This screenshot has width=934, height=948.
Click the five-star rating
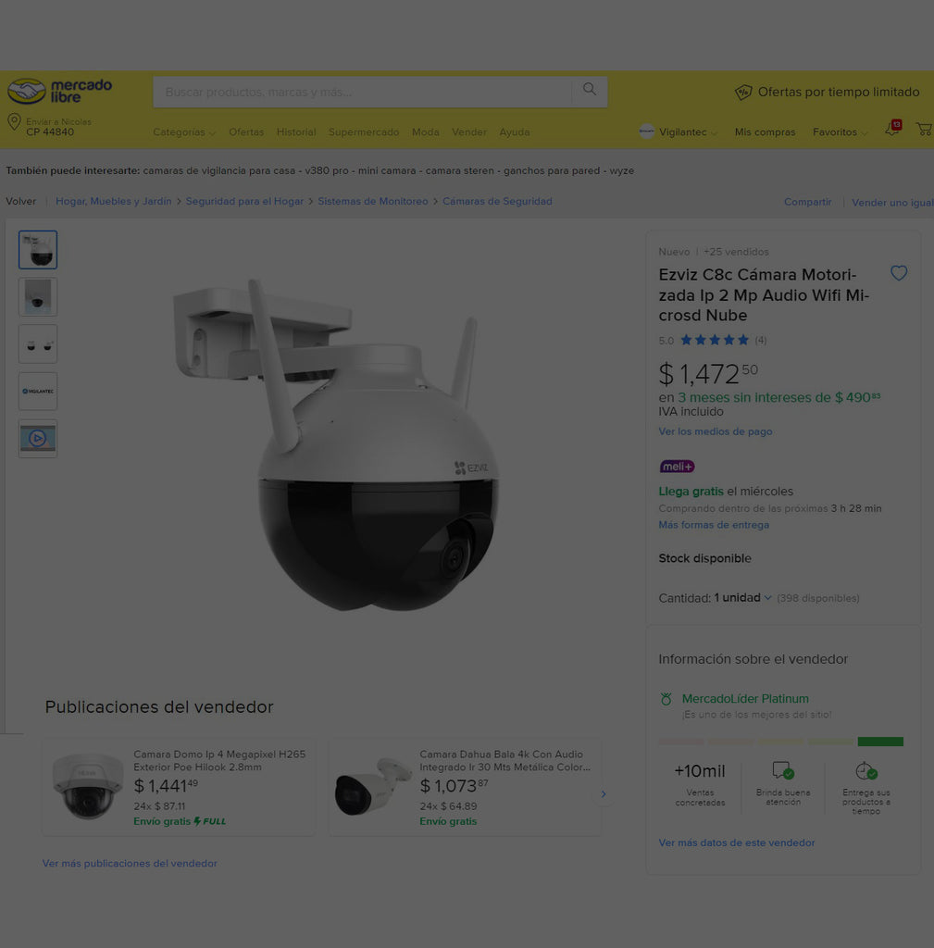click(x=714, y=341)
